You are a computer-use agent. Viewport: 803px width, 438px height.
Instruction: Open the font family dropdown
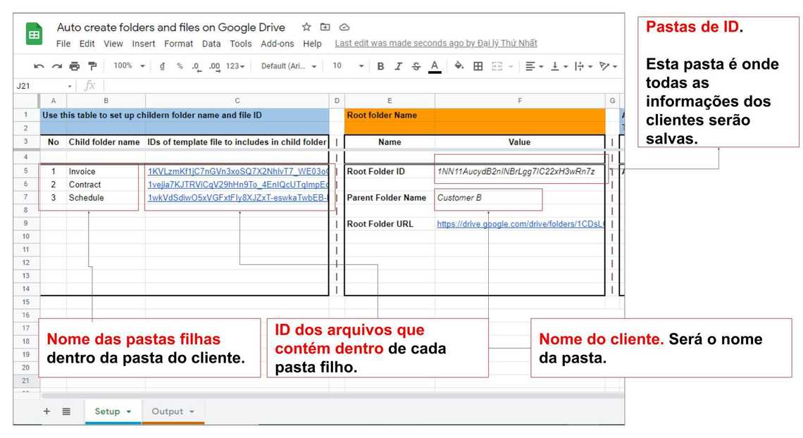point(289,66)
